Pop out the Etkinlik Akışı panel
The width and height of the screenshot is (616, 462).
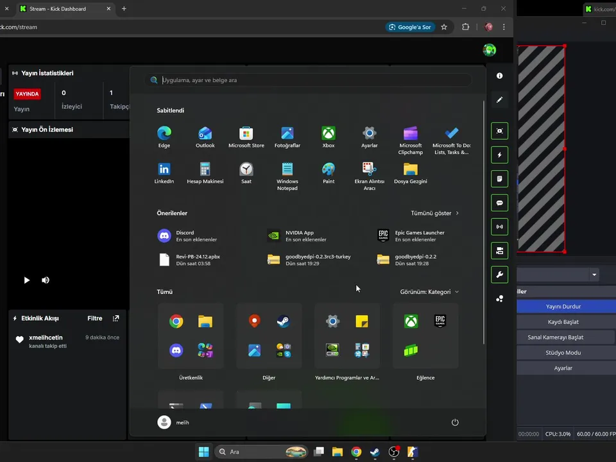(116, 318)
